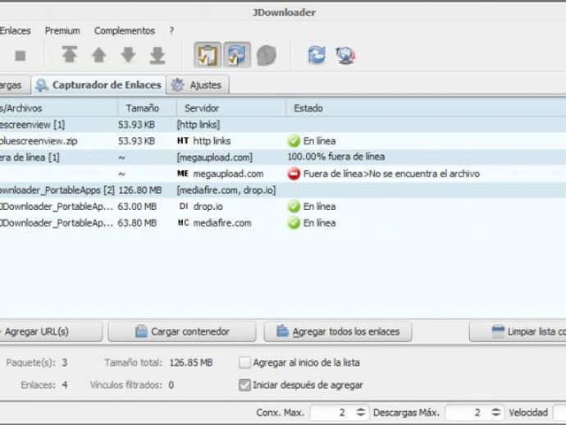Click the Tamaño total 126.85 MB value
The height and width of the screenshot is (425, 566).
pyautogui.click(x=191, y=363)
